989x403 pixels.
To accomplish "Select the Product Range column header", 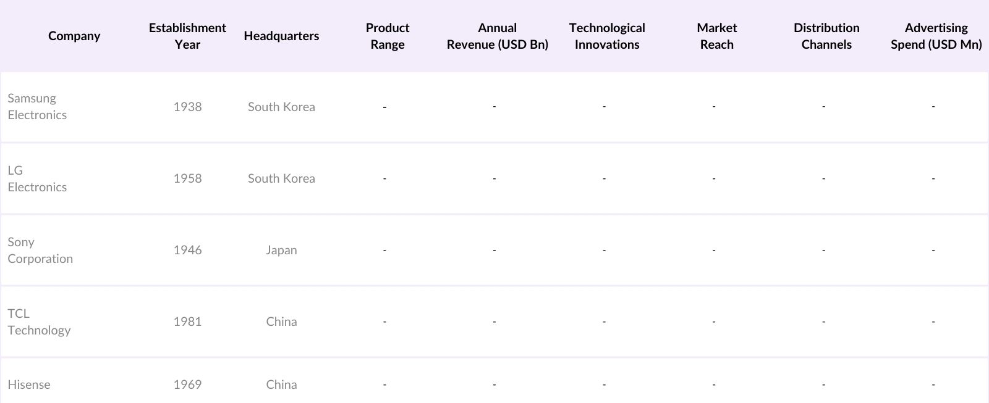I will pos(388,36).
